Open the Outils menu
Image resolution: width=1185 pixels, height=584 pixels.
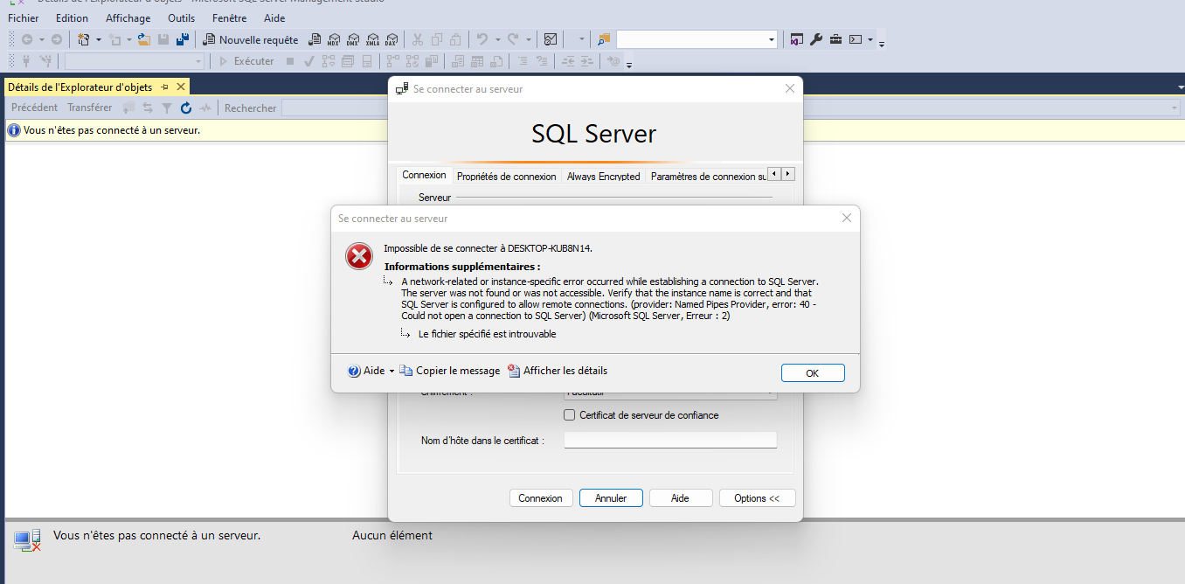(x=182, y=18)
